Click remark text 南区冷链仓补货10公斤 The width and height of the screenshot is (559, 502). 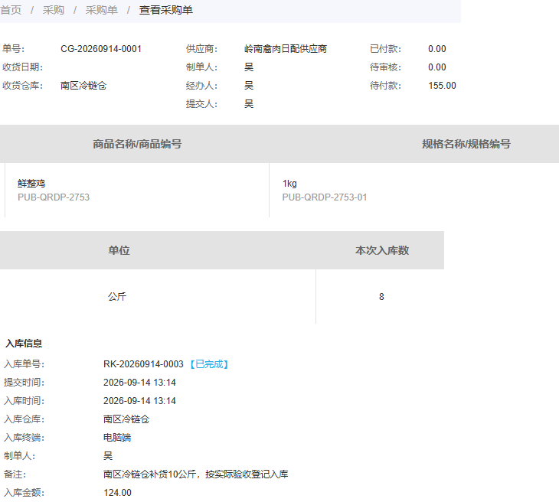coord(150,474)
